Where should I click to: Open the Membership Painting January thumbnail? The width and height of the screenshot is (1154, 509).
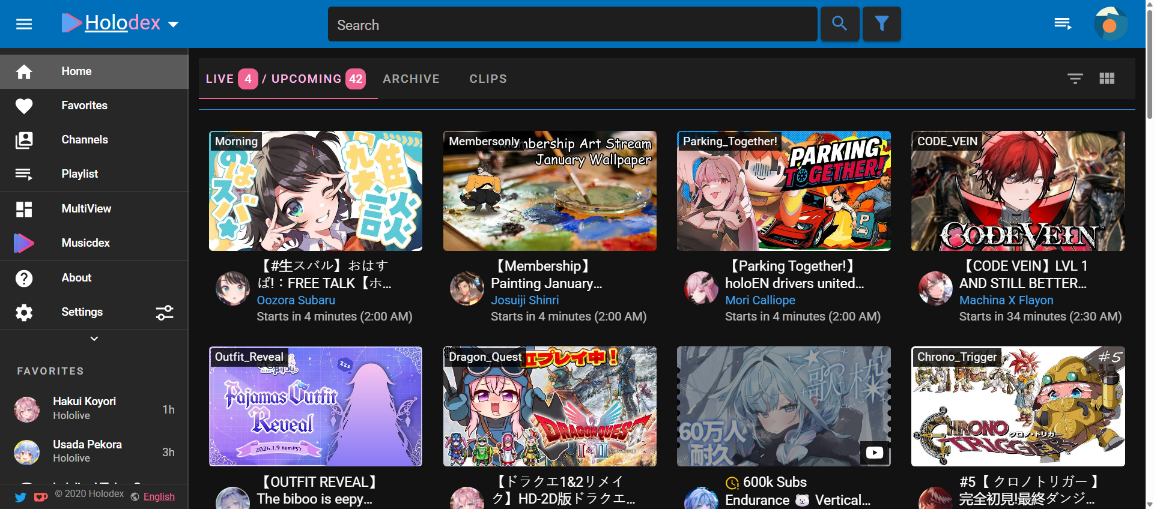tap(550, 191)
